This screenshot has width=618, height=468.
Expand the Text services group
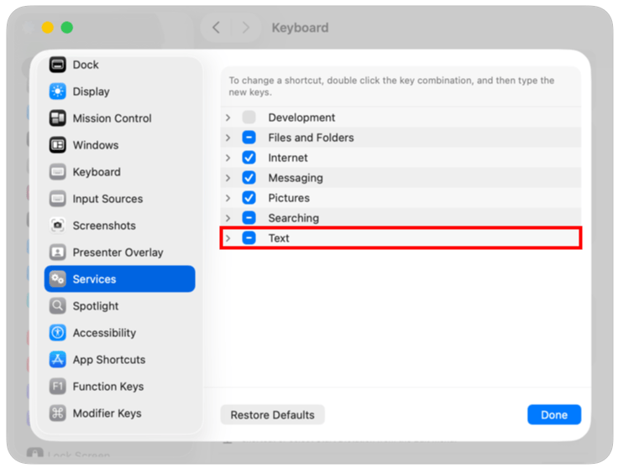click(228, 238)
